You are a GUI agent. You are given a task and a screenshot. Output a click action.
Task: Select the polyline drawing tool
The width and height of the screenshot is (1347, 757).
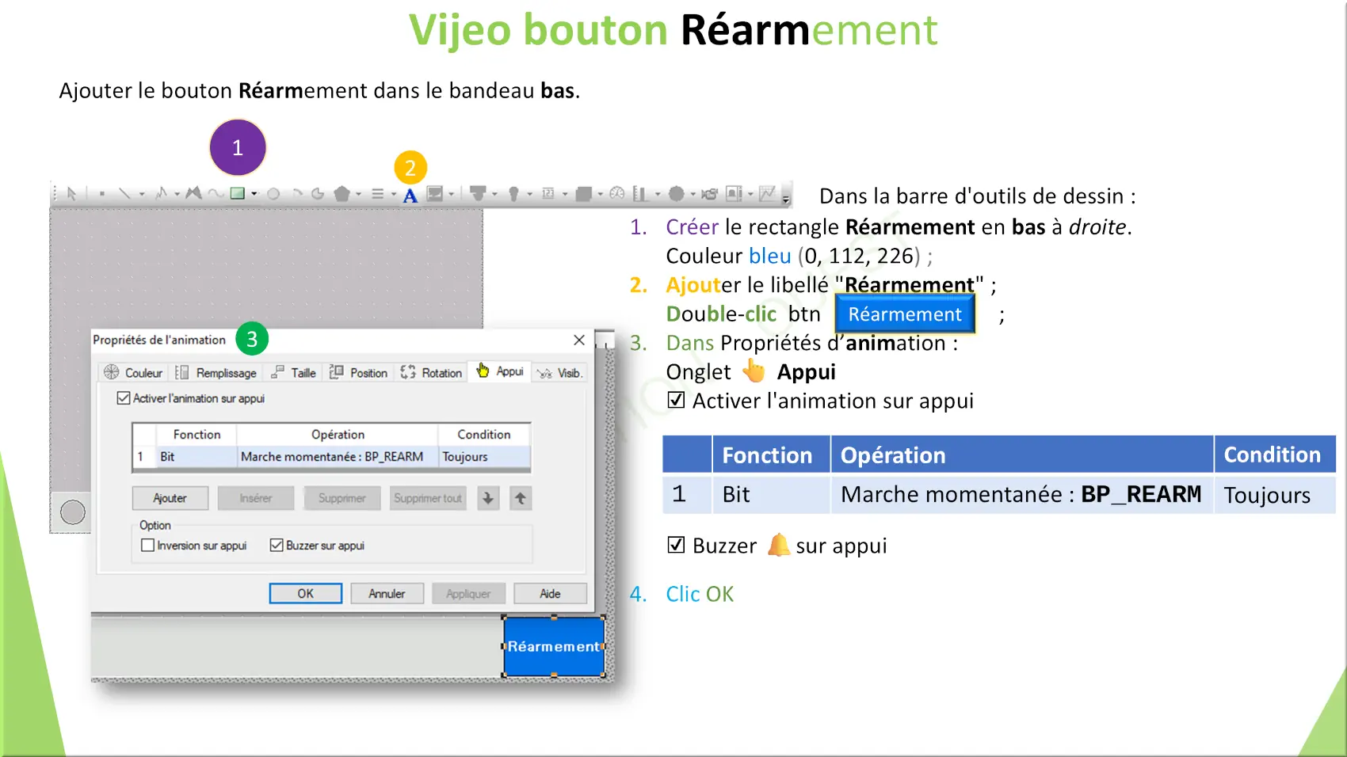(162, 194)
